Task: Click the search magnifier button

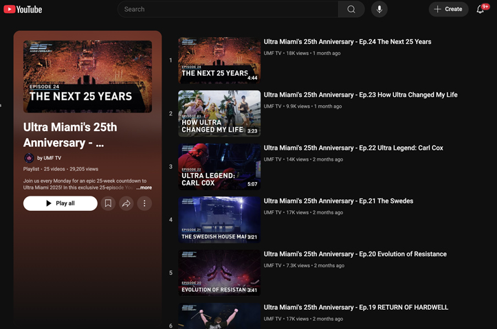Action: (x=351, y=9)
